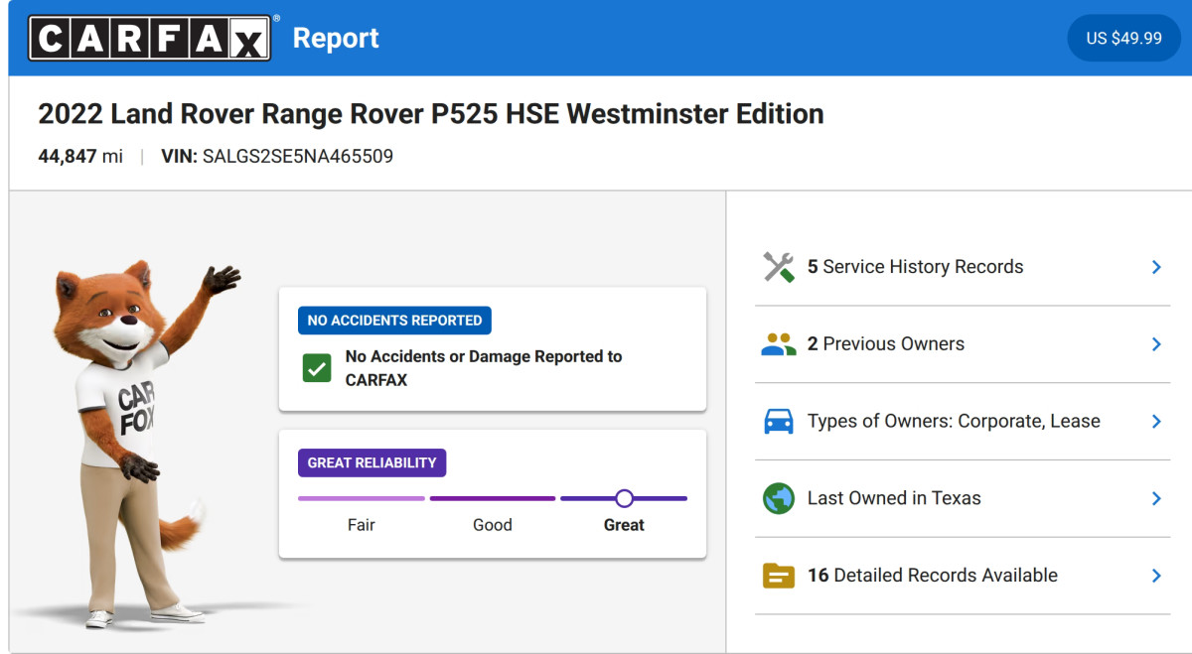Expand the 2 Previous Owners chevron
The width and height of the screenshot is (1192, 654).
pyautogui.click(x=1156, y=344)
